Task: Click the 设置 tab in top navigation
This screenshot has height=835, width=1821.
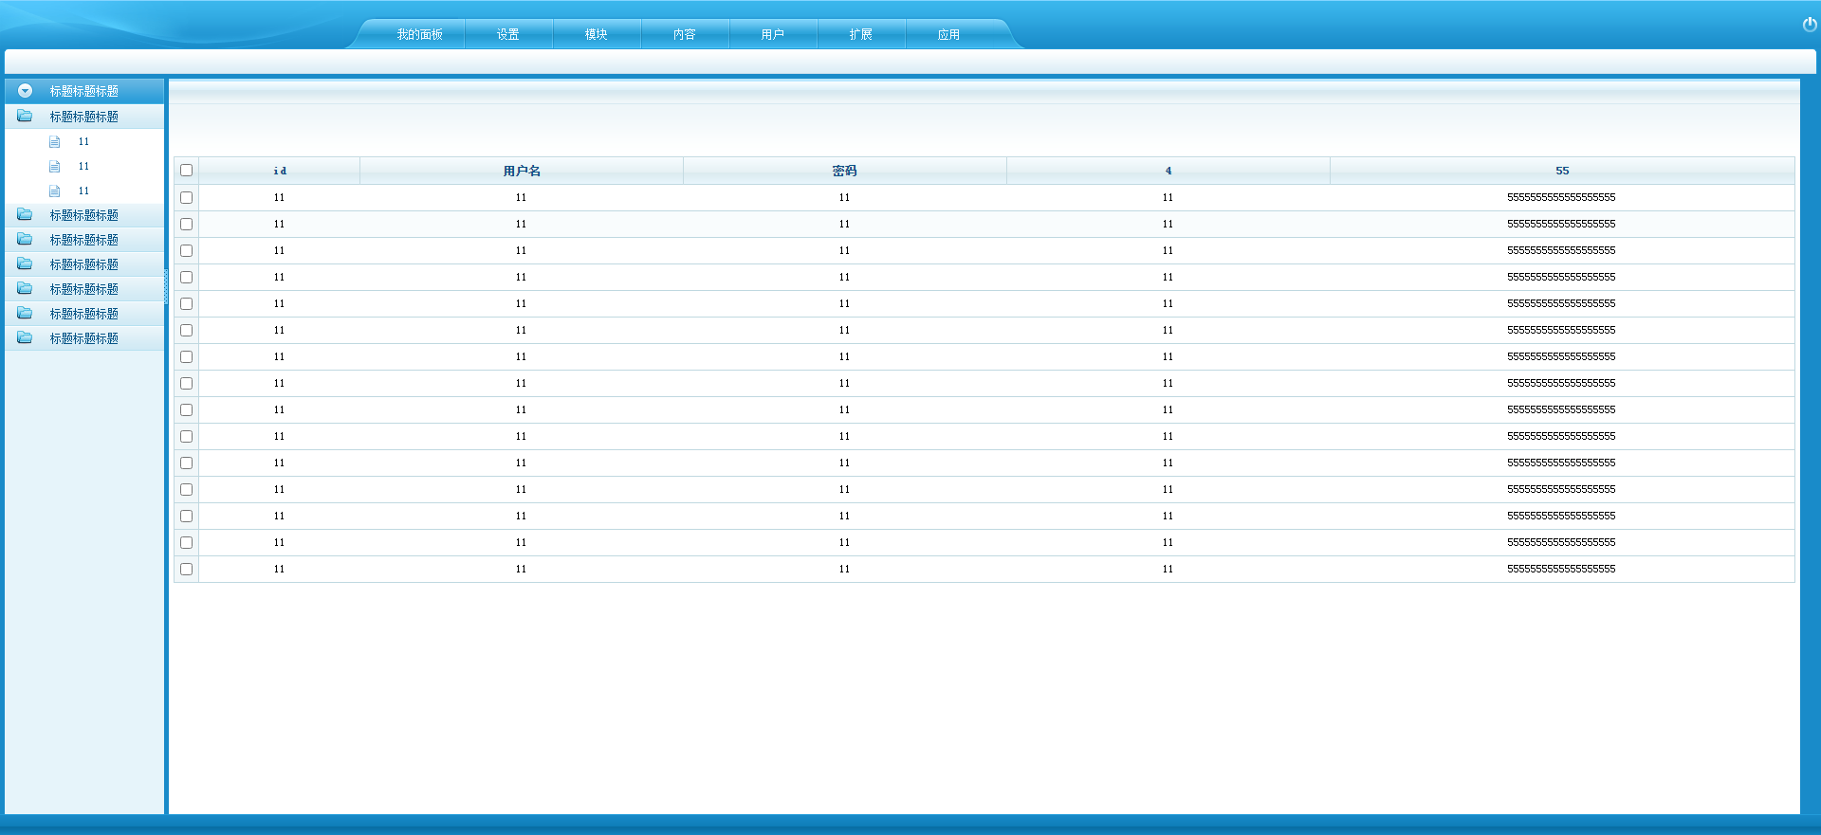Action: click(x=507, y=34)
